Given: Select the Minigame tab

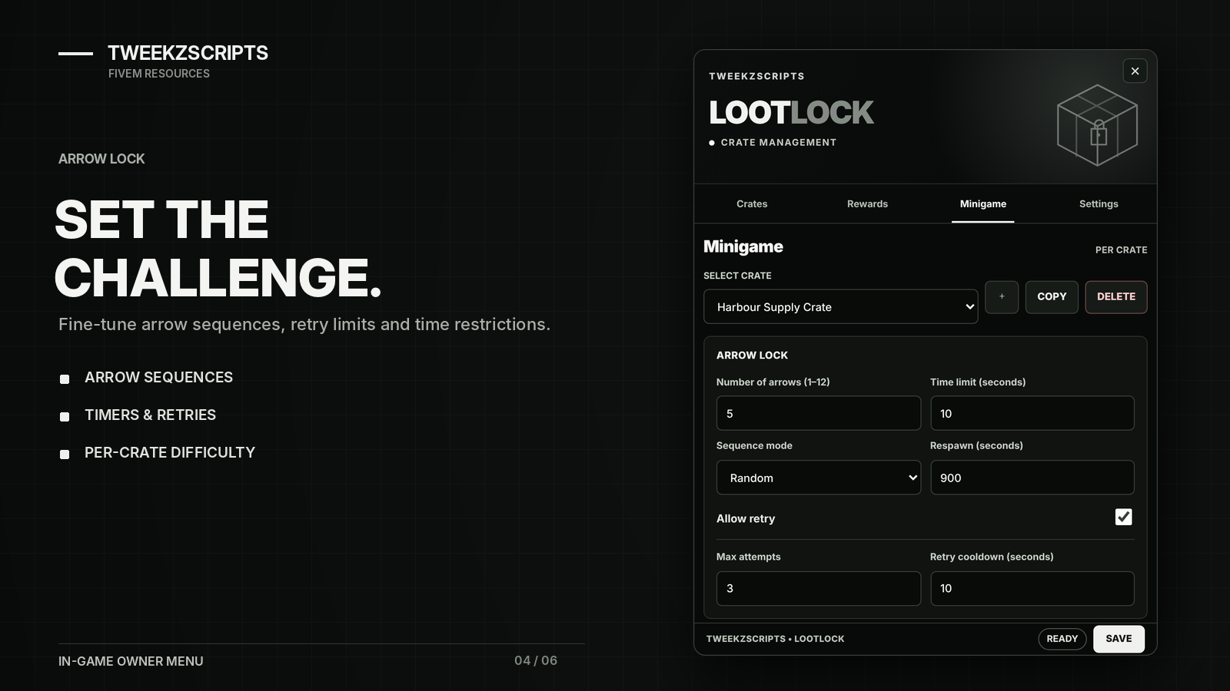Looking at the screenshot, I should click(982, 204).
